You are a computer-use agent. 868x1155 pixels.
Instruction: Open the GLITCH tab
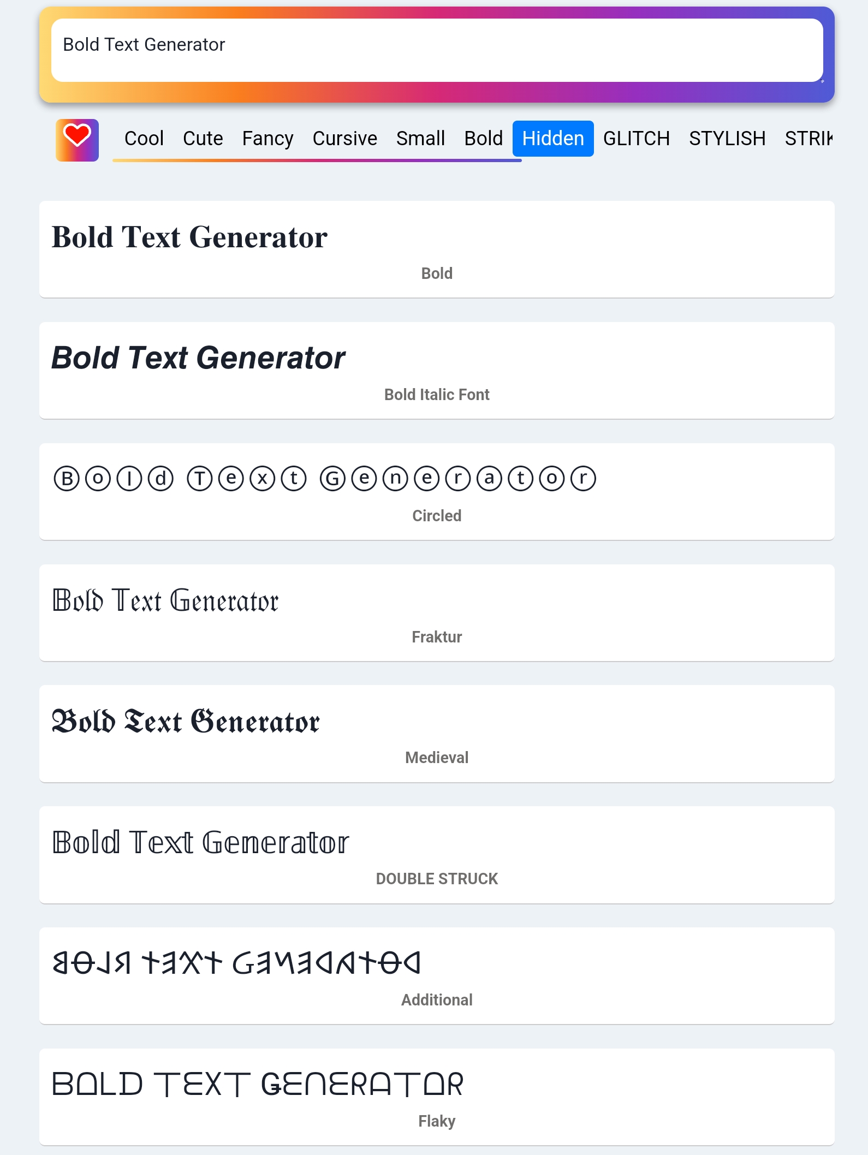(x=636, y=139)
